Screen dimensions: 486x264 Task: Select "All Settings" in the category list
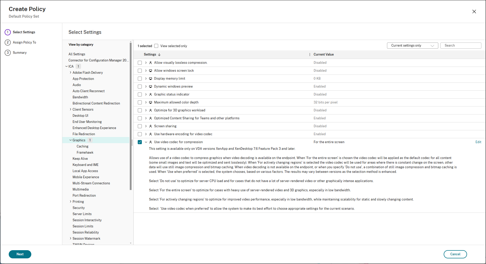tap(77, 54)
